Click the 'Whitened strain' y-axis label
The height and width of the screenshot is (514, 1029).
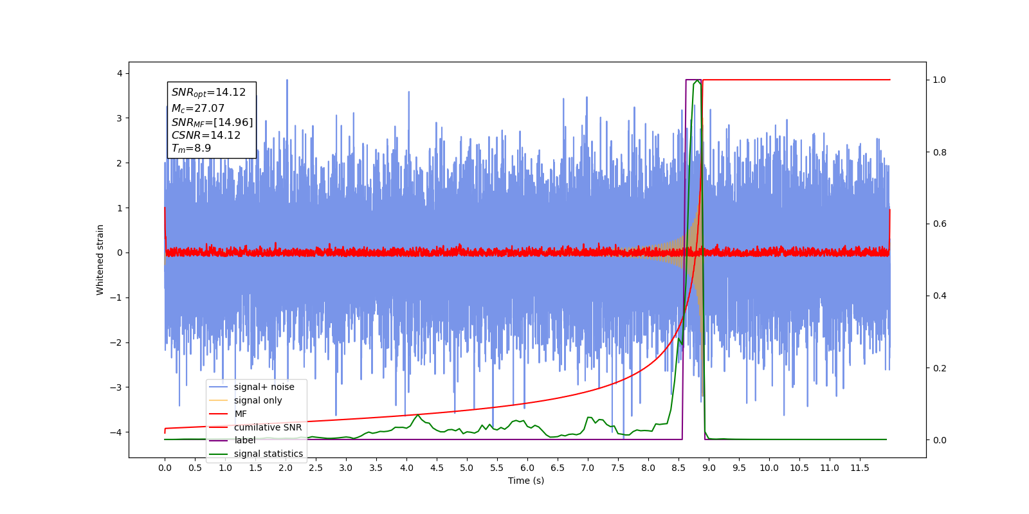(x=100, y=260)
